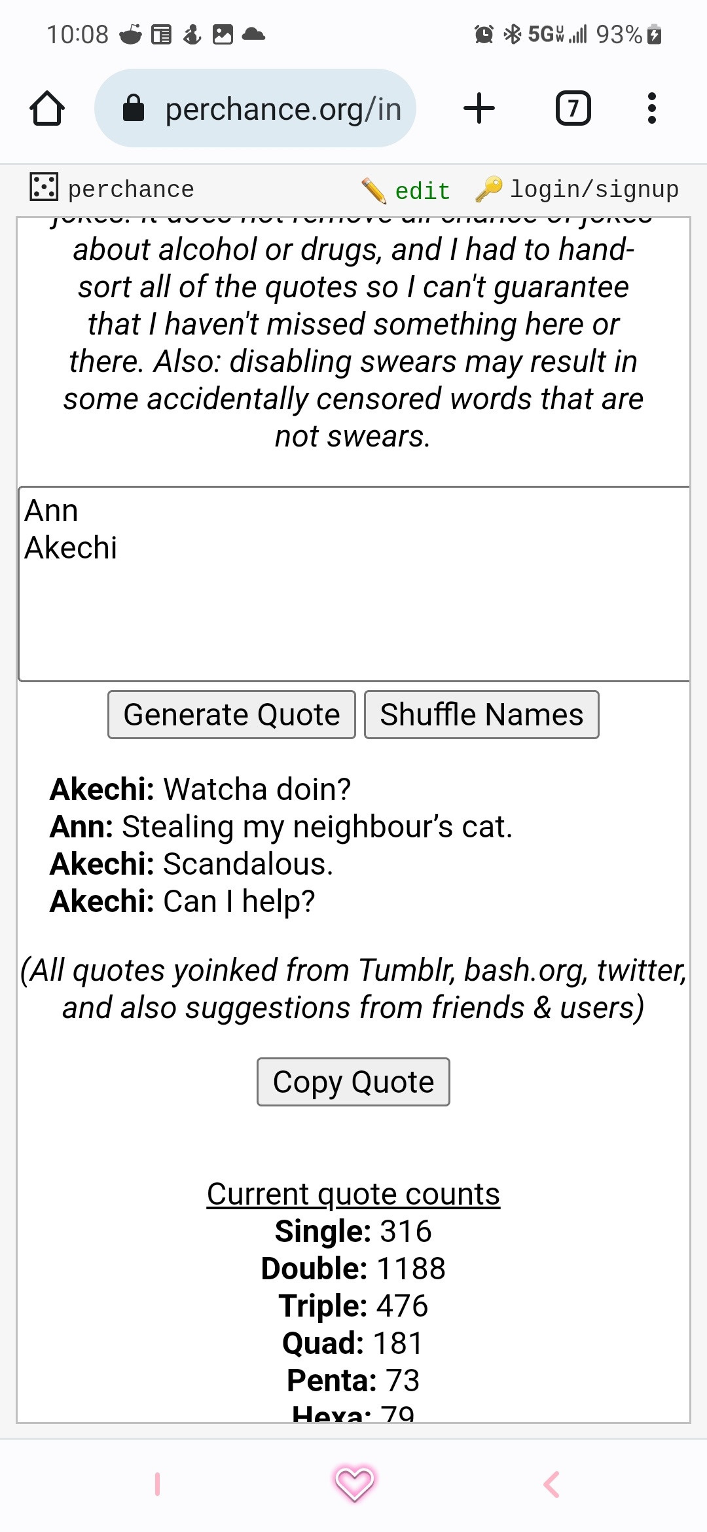Tap the battery status indicator
This screenshot has height=1532, width=707.
coord(654,34)
